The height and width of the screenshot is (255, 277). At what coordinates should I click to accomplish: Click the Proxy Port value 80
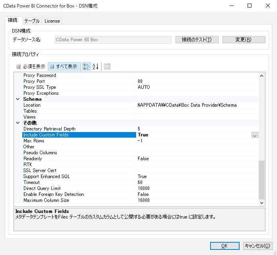[x=140, y=81]
